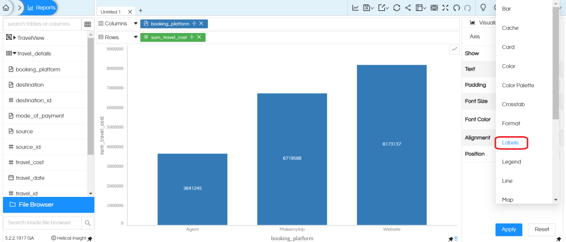This screenshot has width=566, height=242.
Task: Click the Undo icon
Action: pyautogui.click(x=457, y=8)
